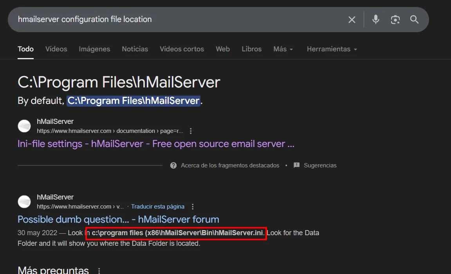
Task: Click Traducir esta página link
Action: pyautogui.click(x=158, y=207)
